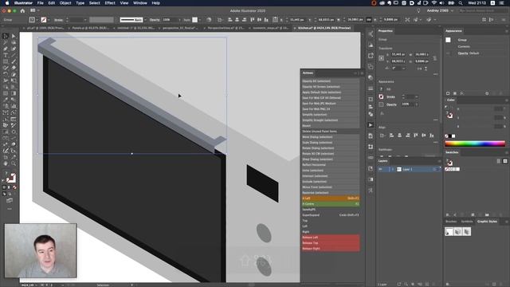This screenshot has width=510, height=287.
Task: Run the 'X Centre' green action
Action: (331, 204)
